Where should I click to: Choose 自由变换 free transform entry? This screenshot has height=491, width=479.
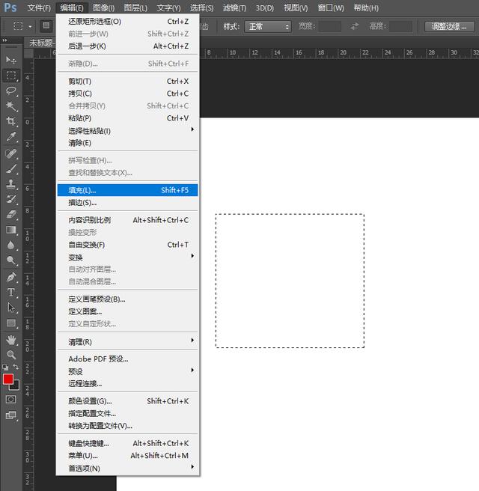tap(127, 245)
